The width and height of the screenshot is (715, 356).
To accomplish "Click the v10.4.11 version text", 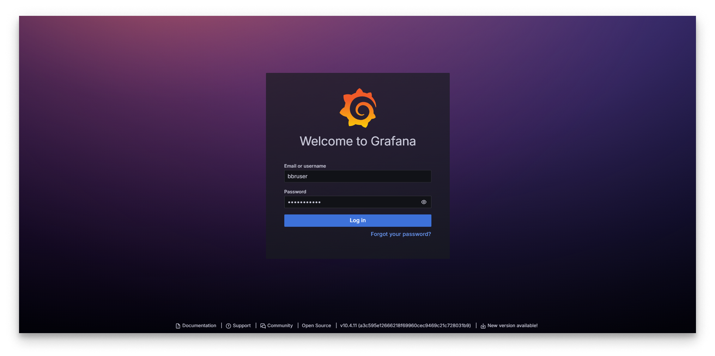I will click(x=405, y=326).
